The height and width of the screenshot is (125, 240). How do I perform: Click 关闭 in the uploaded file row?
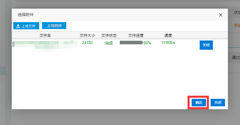pyautogui.click(x=206, y=45)
